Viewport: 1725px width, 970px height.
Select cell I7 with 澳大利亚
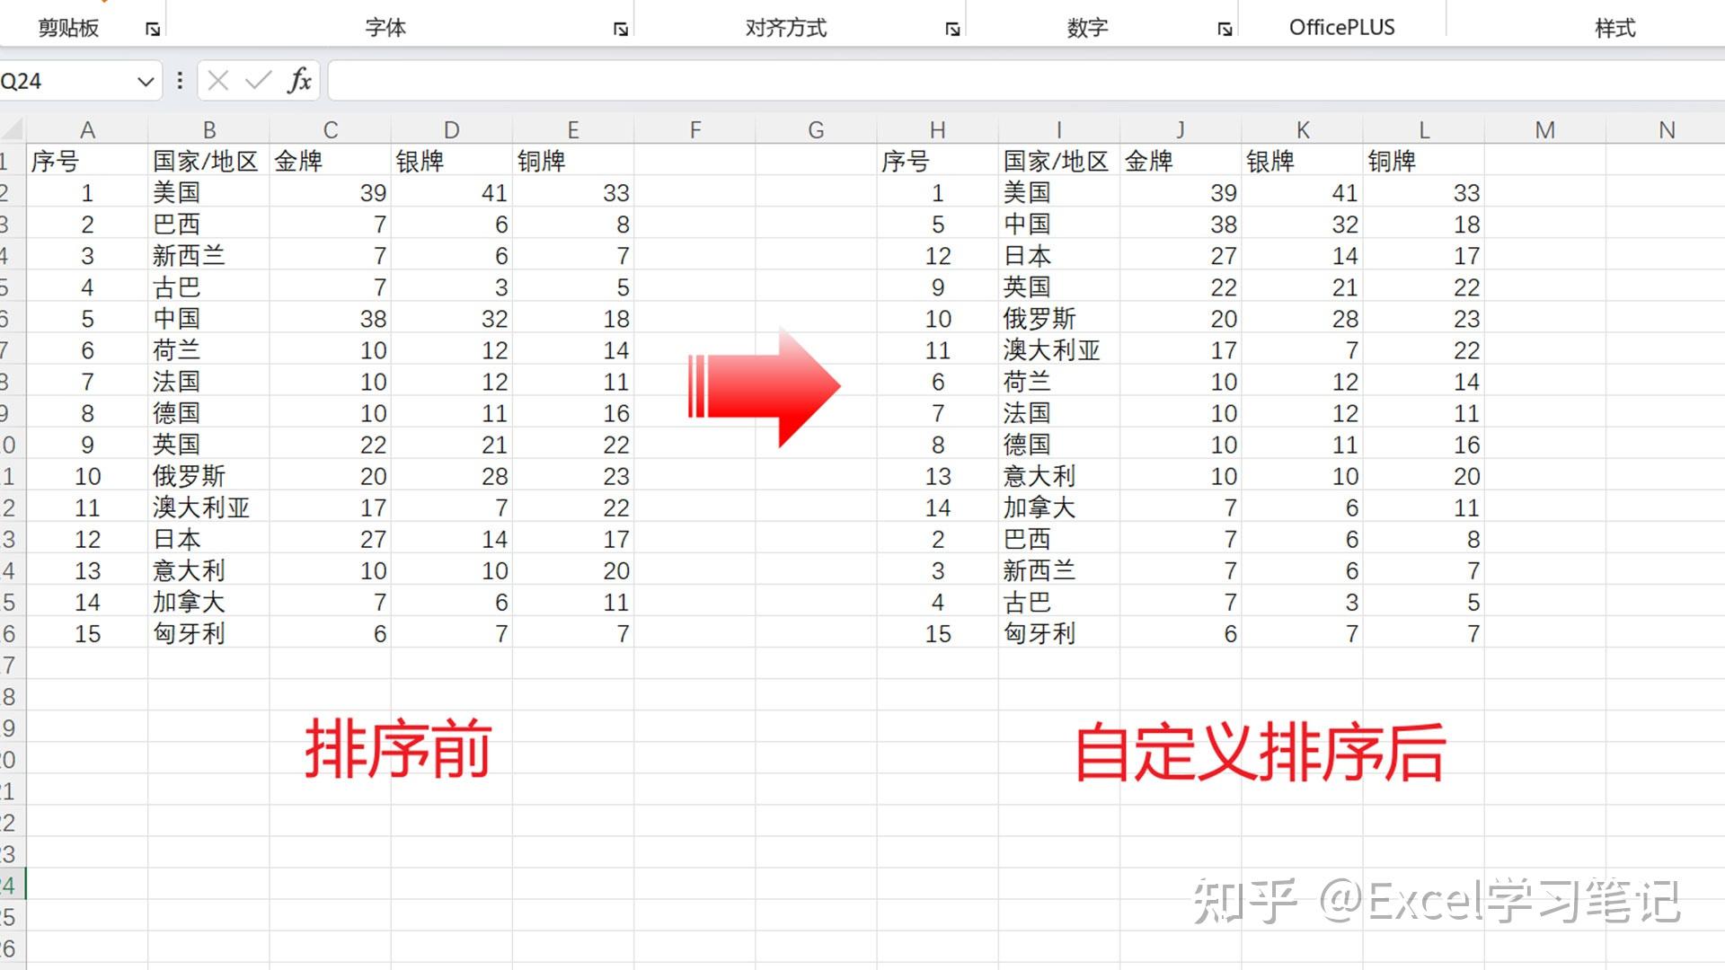[x=1058, y=349]
